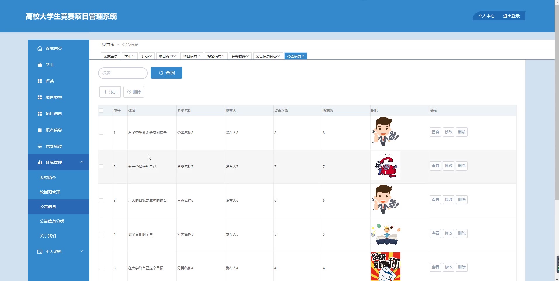The height and width of the screenshot is (281, 559).
Task: Click the grid icon next to 评委
Action: click(x=40, y=81)
